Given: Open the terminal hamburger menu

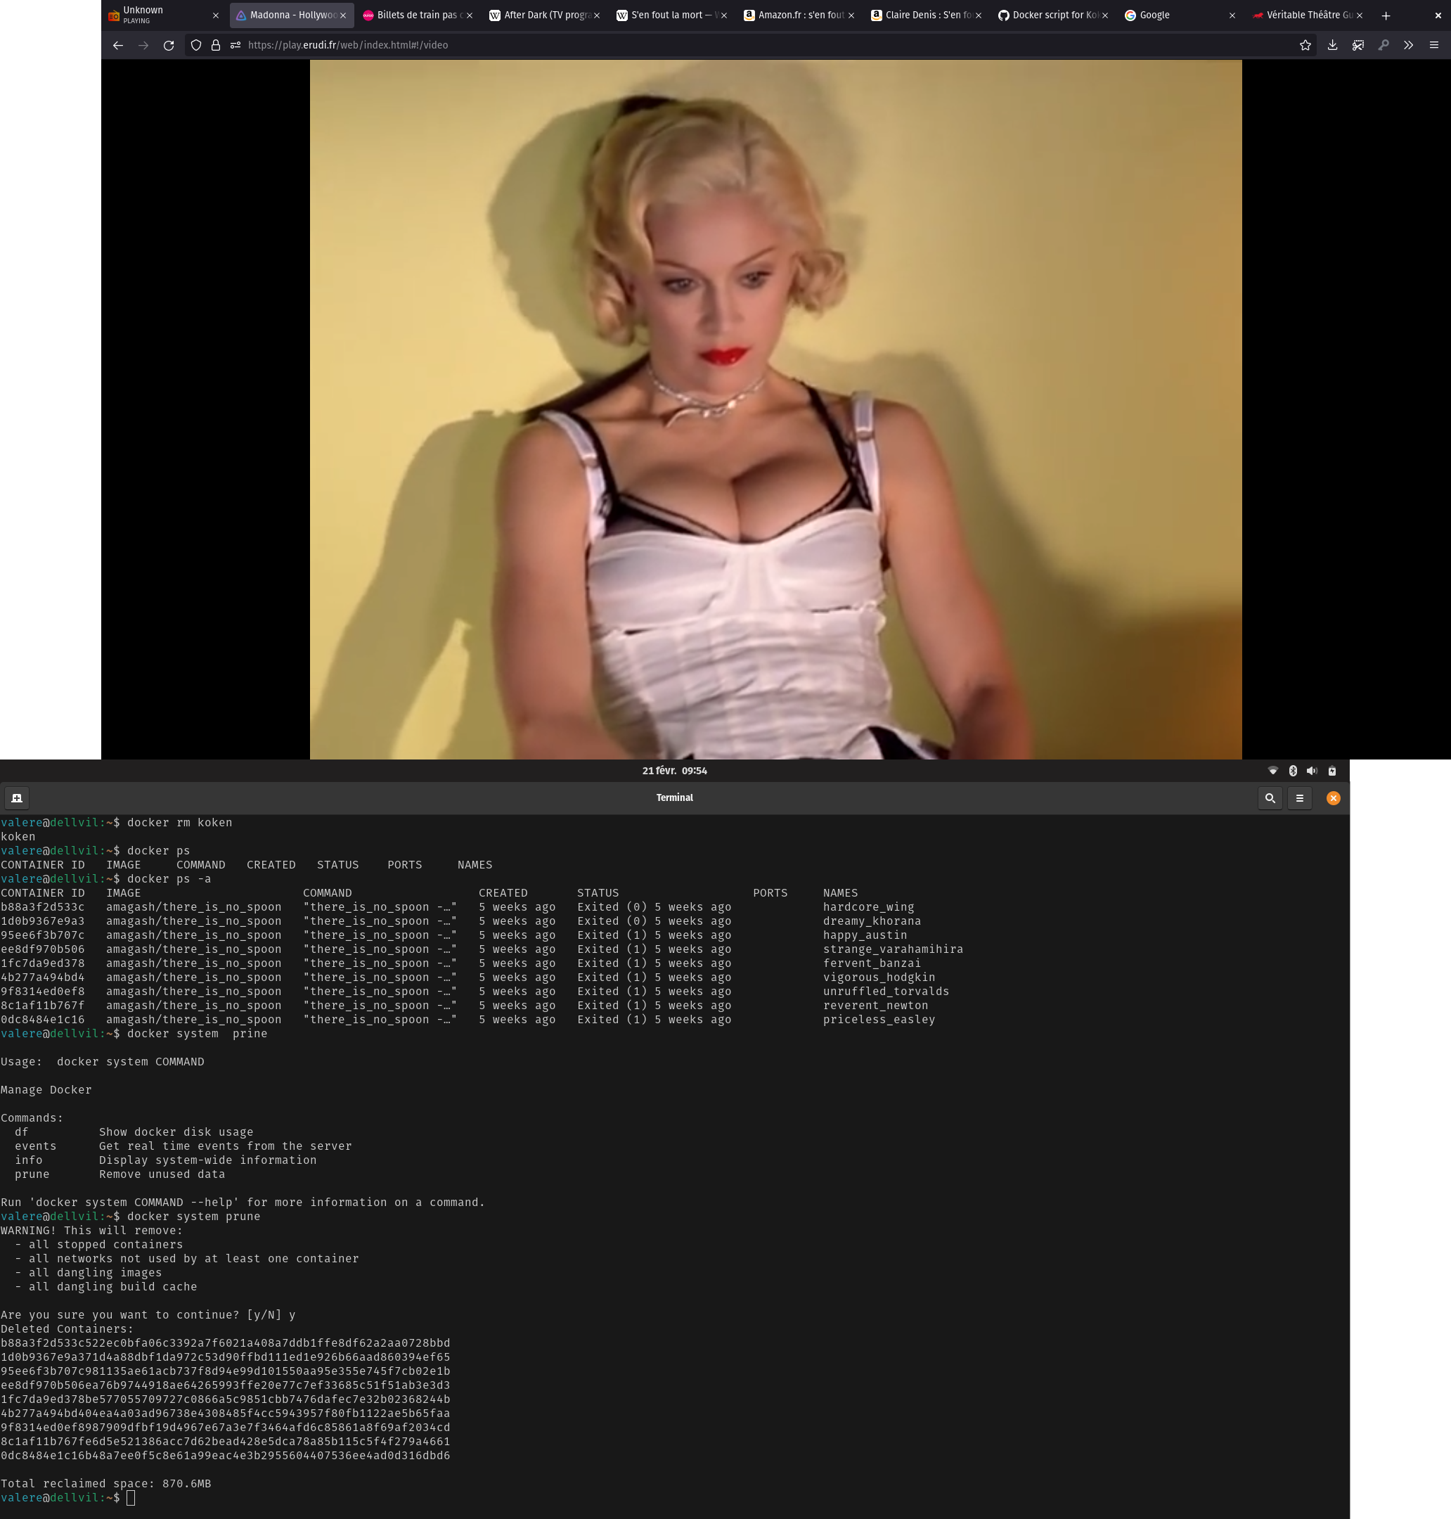Looking at the screenshot, I should [x=1299, y=797].
